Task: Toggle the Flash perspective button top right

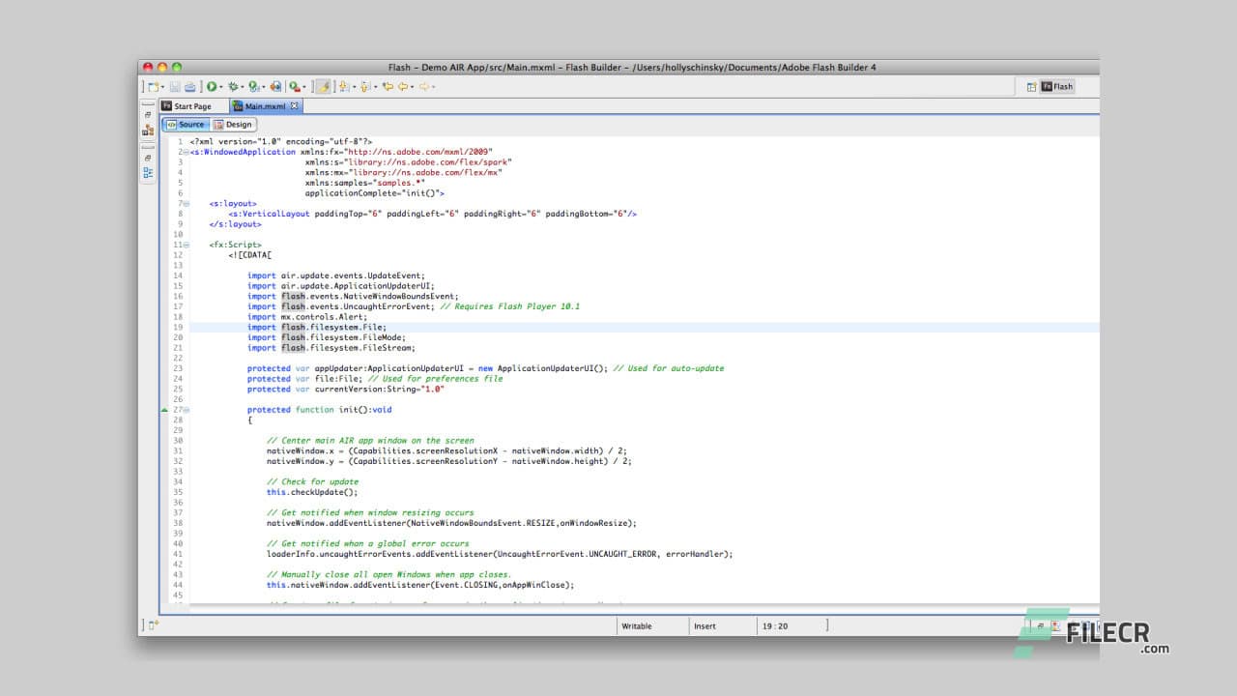Action: coord(1057,85)
